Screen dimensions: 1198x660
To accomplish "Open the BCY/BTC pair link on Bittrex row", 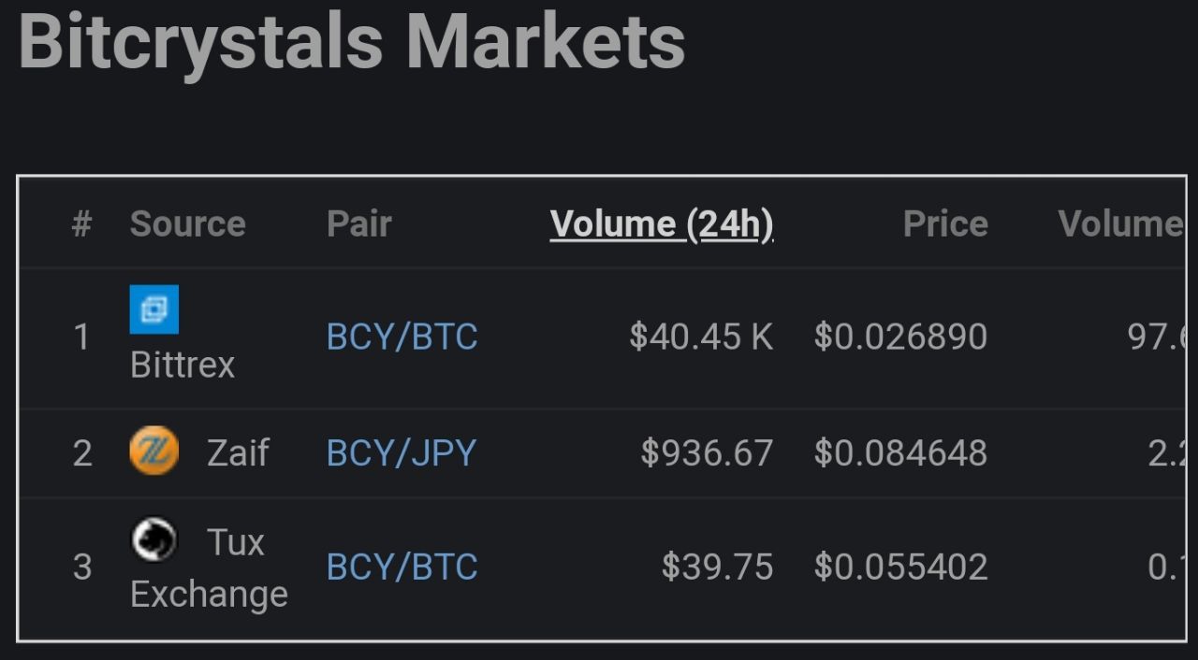I will point(402,337).
